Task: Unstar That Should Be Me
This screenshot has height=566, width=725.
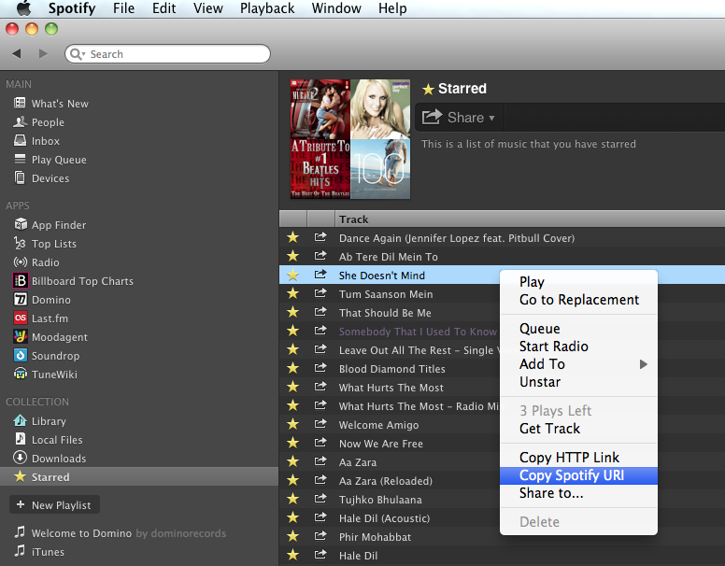Action: [292, 313]
